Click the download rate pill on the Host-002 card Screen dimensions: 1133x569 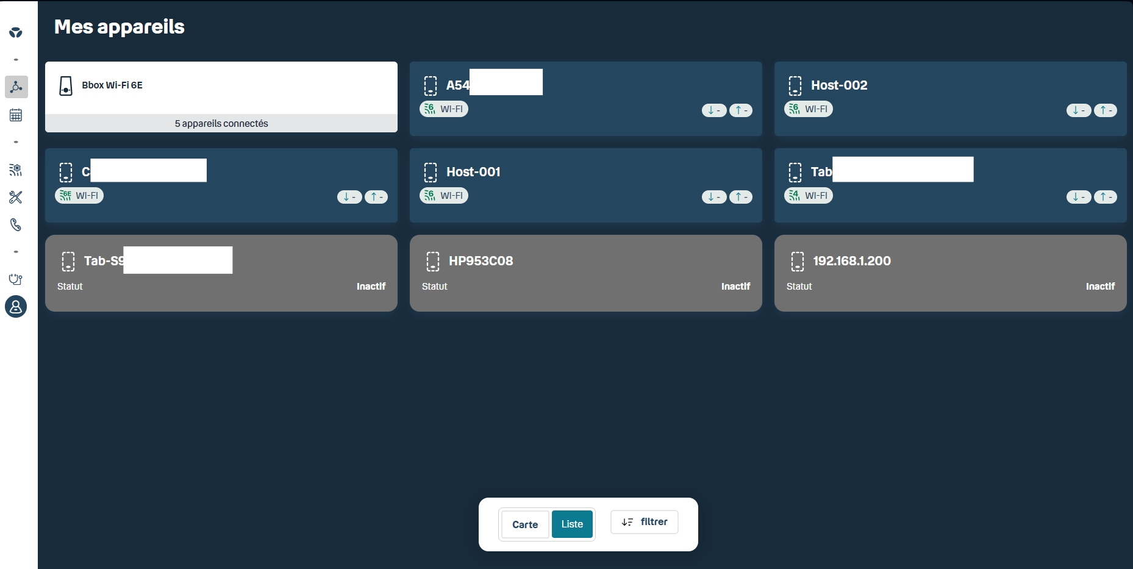coord(1079,110)
